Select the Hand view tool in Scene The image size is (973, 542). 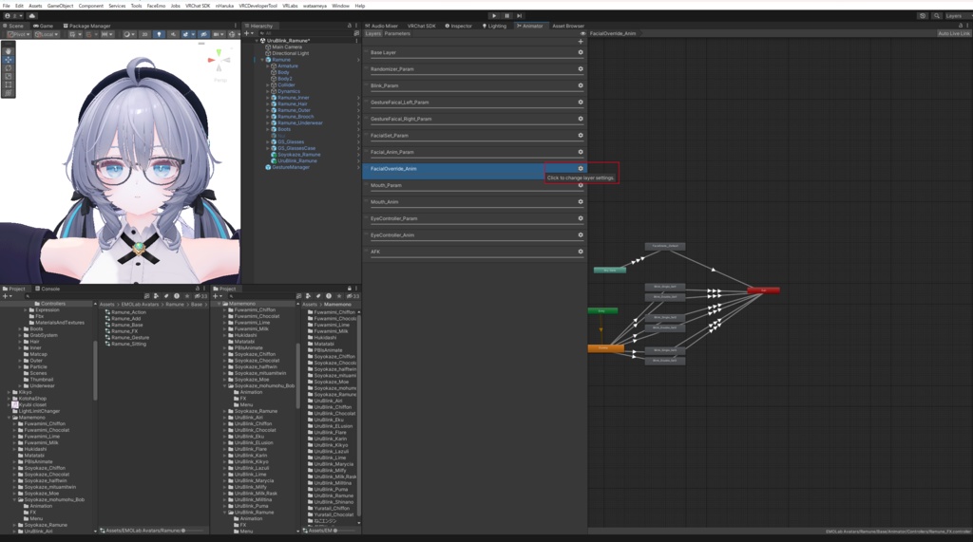(x=8, y=51)
